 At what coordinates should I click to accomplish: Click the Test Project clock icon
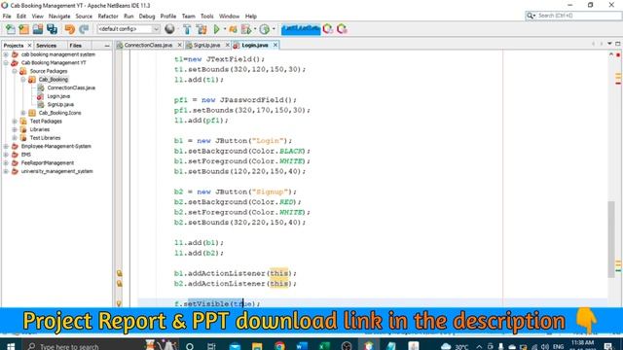point(264,29)
